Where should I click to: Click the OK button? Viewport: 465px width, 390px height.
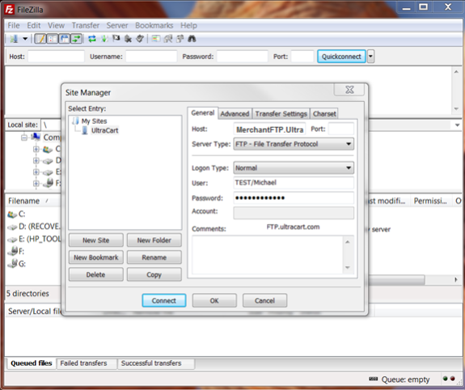(x=214, y=300)
